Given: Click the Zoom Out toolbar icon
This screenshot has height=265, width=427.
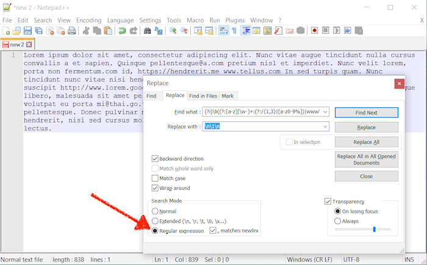Looking at the screenshot, I should pos(184,30).
